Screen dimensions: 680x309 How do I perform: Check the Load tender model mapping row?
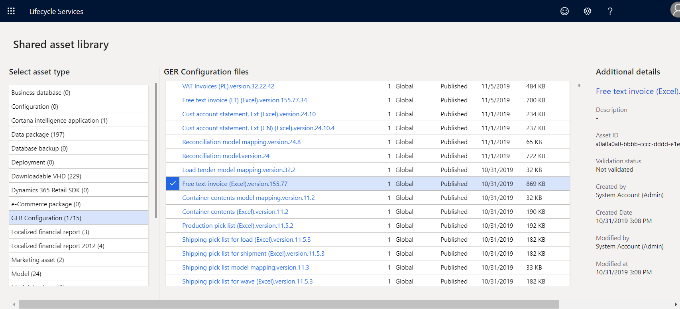[x=173, y=170]
